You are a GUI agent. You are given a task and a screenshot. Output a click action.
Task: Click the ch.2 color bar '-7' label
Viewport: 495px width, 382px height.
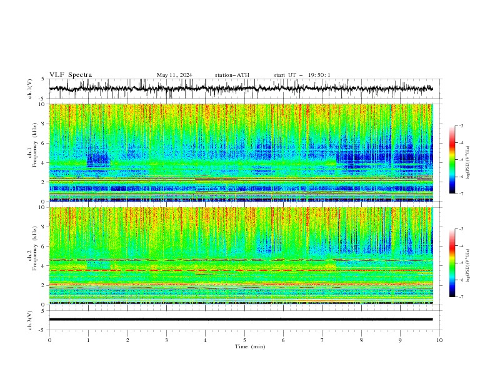tap(461, 296)
